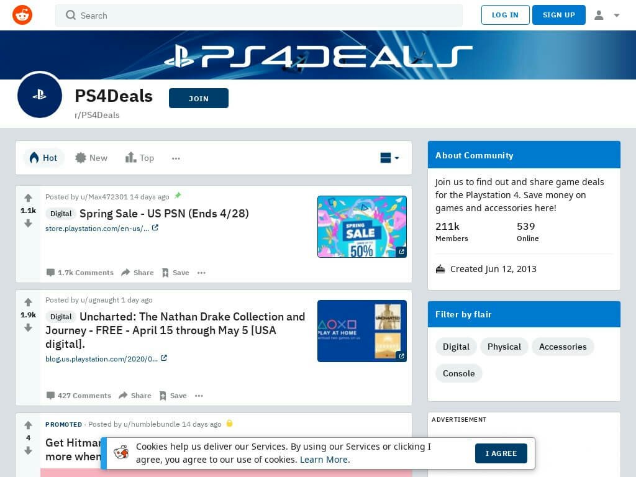Open user u/humblebundle profile
The width and height of the screenshot is (636, 477).
pyautogui.click(x=152, y=424)
